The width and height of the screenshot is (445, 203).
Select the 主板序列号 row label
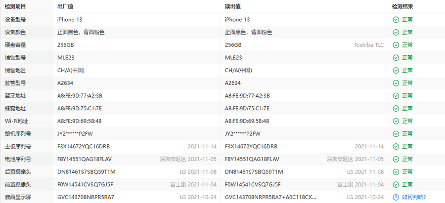(x=18, y=147)
